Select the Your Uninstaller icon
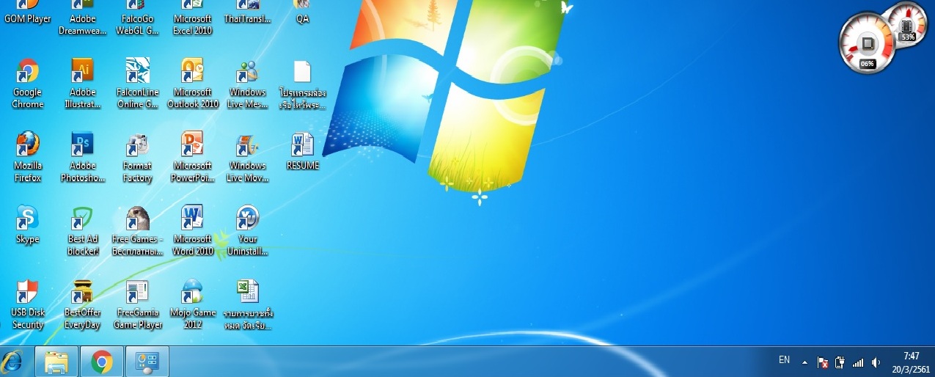The image size is (935, 377). tap(247, 218)
